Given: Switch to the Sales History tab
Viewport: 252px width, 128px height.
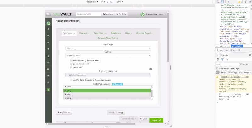Looking at the screenshot, I should [100, 33].
